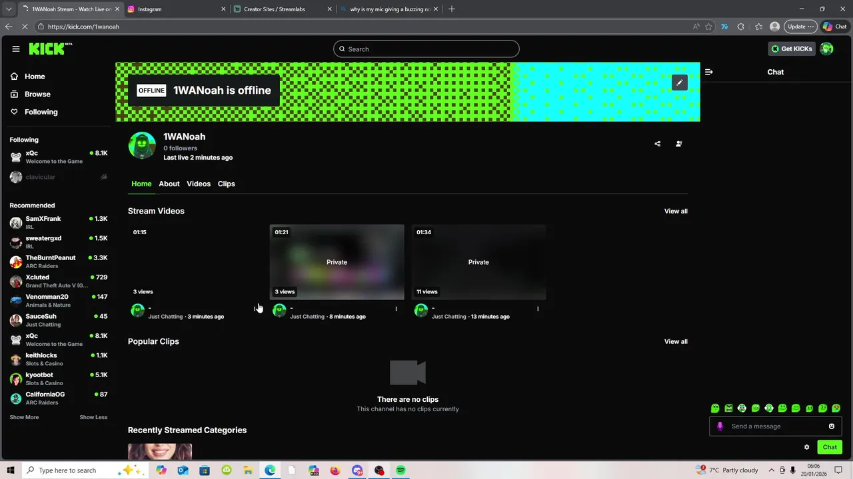853x479 pixels.
Task: Open Venomman20 recommended channel
Action: click(59, 301)
